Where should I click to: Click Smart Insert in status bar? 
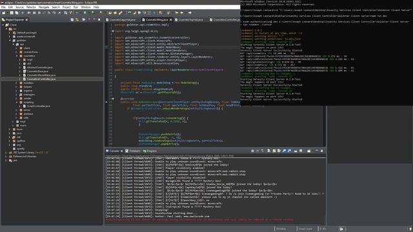click(x=305, y=229)
